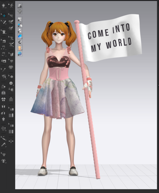Activate the Simulate tool with down arrows
This screenshot has width=159, height=193.
click(4, 6)
